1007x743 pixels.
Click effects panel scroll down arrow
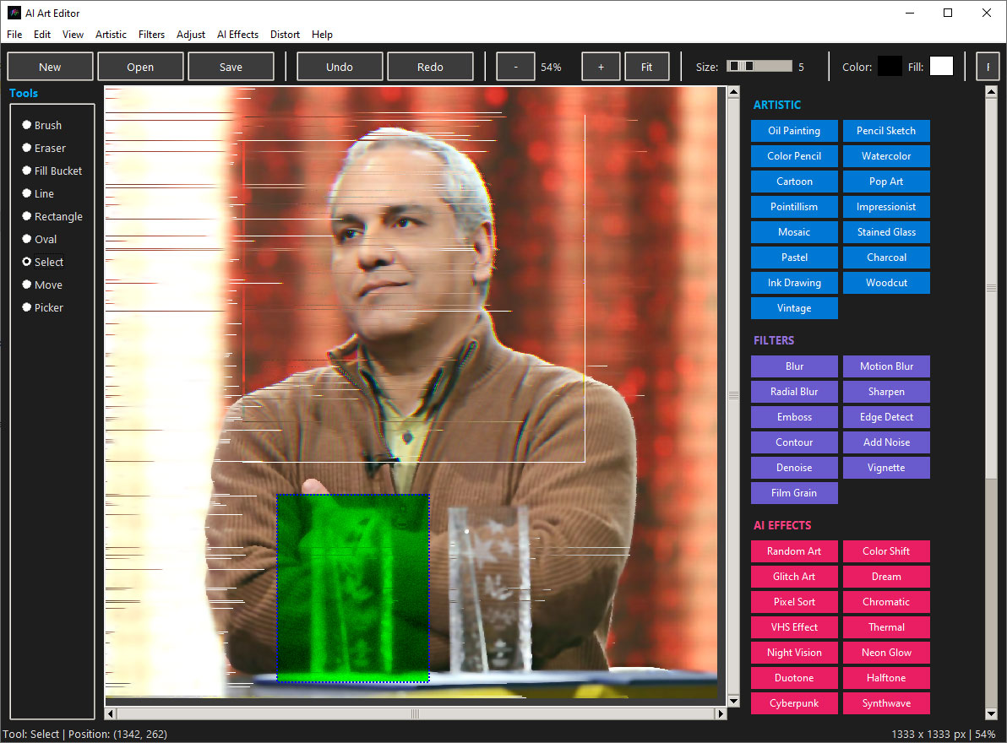991,713
